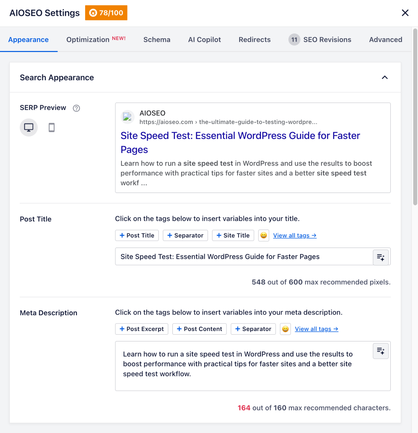The image size is (418, 433).
Task: Click the 78/100 SEO score badge
Action: pyautogui.click(x=106, y=13)
